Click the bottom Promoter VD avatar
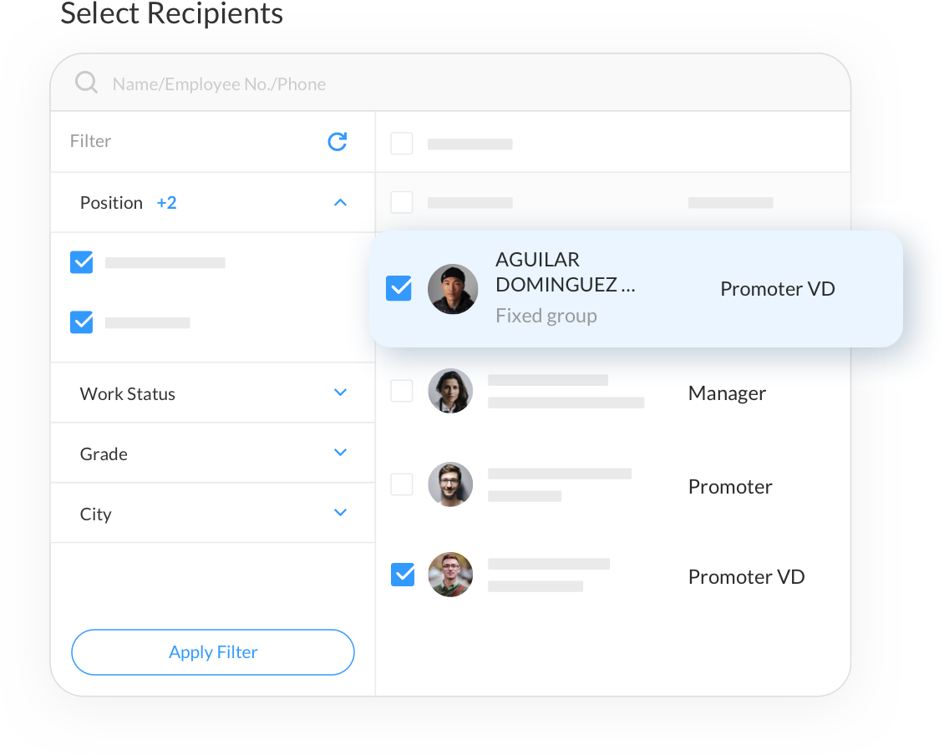The image size is (944, 755). (450, 575)
